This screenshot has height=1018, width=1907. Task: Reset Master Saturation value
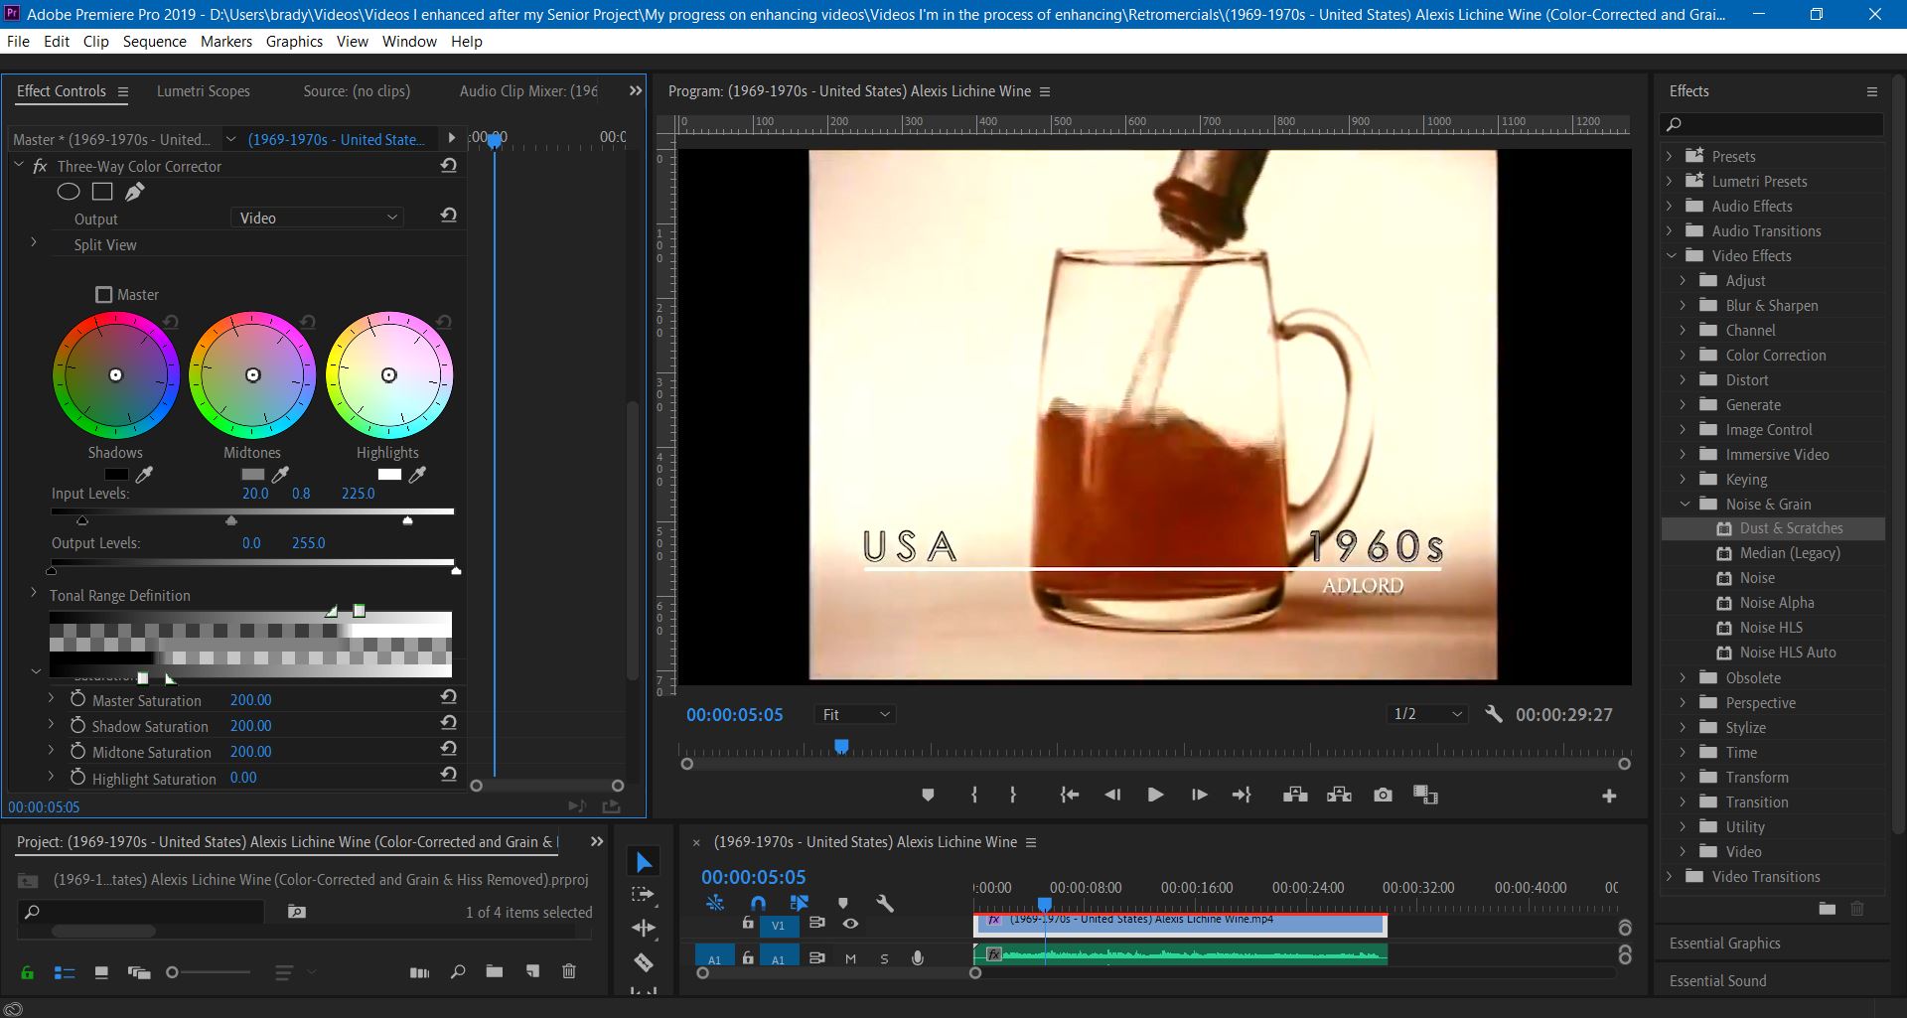pos(449,698)
